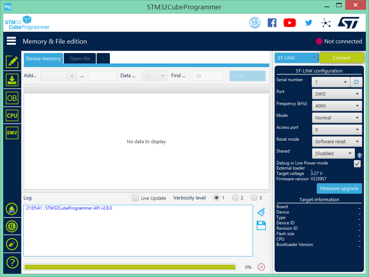The image size is (369, 277).
Task: Open the eraser icon in sidebar
Action: [12, 244]
